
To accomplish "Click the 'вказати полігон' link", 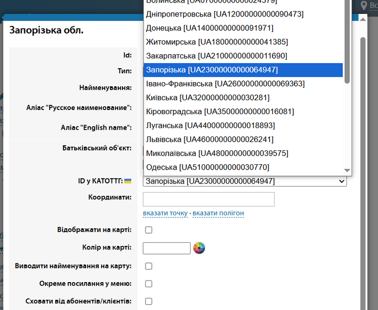I will (218, 213).
